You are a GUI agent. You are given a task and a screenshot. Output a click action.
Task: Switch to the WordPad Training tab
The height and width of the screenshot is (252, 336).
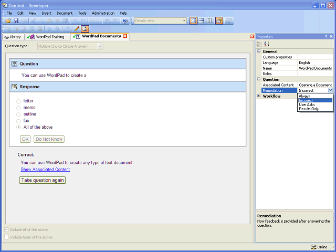tap(47, 37)
